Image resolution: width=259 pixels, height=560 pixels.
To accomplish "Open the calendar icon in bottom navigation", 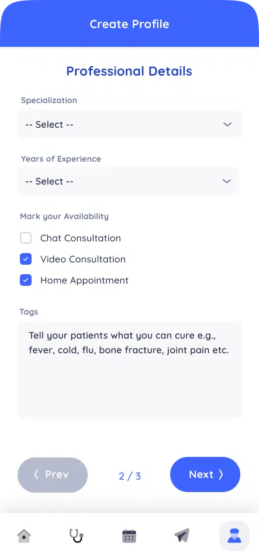I will (x=129, y=536).
